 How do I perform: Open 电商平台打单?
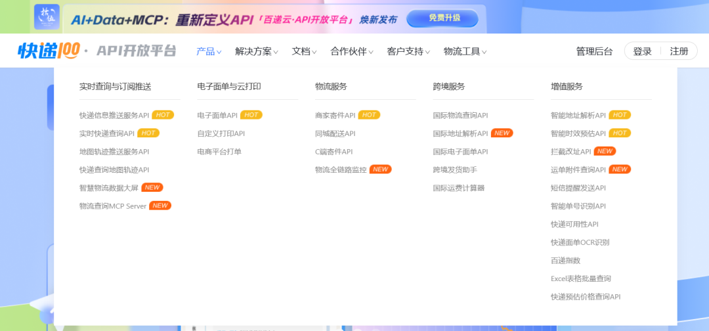219,152
